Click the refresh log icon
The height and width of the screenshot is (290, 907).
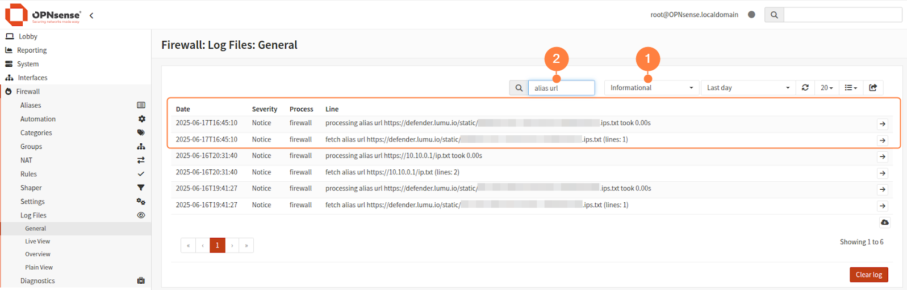805,88
